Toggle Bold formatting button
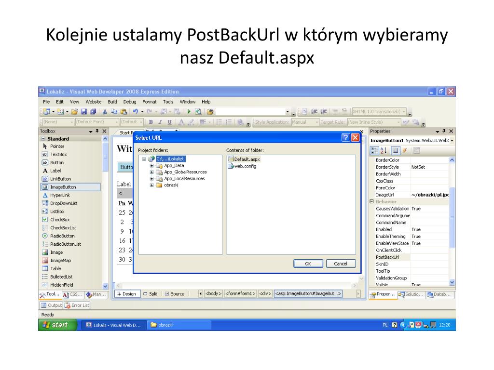The height and width of the screenshot is (370, 494). 151,122
